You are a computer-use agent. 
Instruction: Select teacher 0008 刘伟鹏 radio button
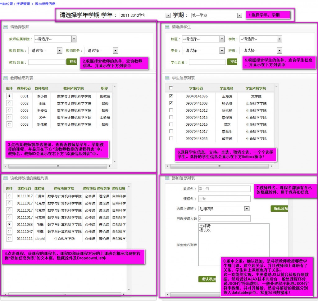point(9,124)
